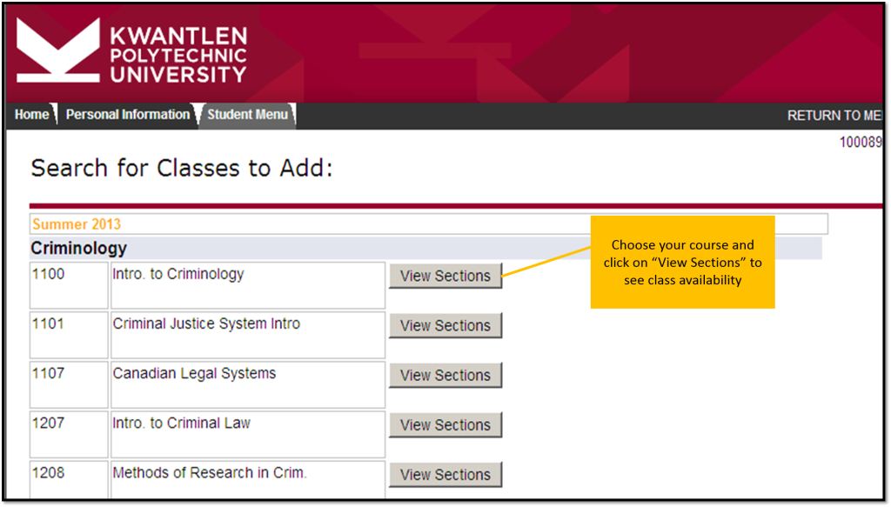Screen dimensions: 891x507
Task: Click the Intro. to Criminology course title
Action: click(x=178, y=275)
